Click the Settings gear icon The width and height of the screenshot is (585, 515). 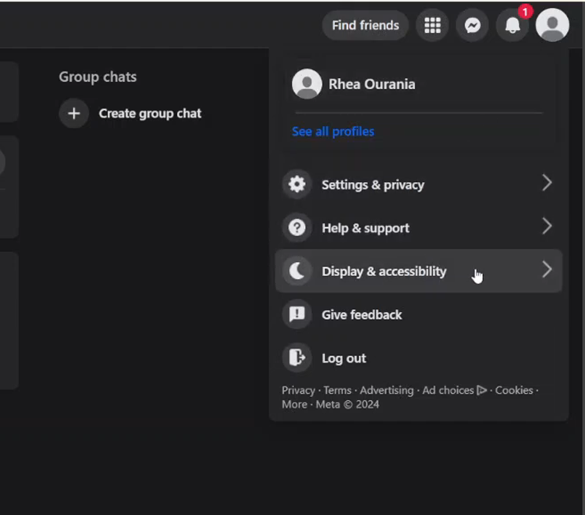(x=297, y=184)
